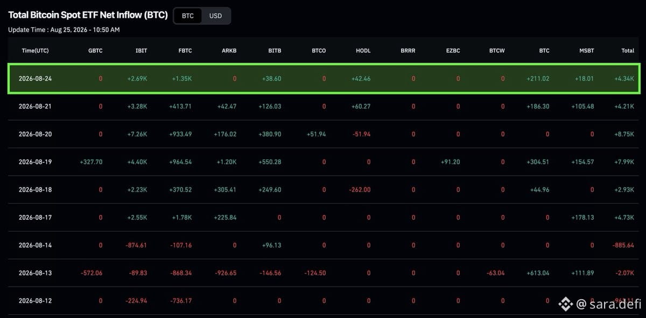The height and width of the screenshot is (318, 646).
Task: Click the +4.34K total value
Action: 624,78
